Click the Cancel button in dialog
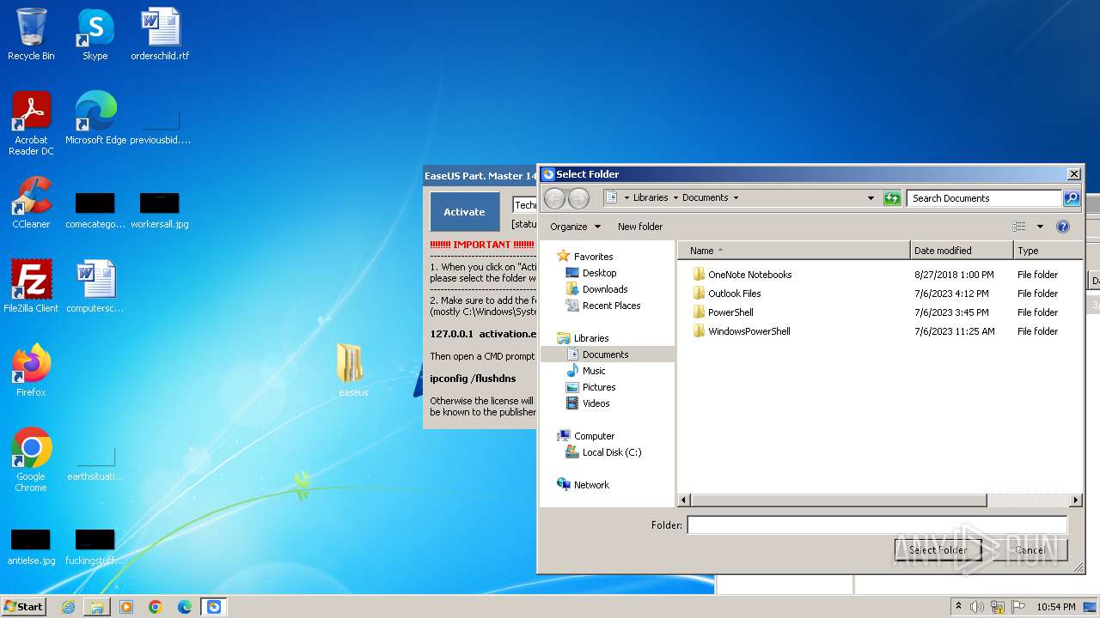This screenshot has height=618, width=1100. tap(1029, 550)
